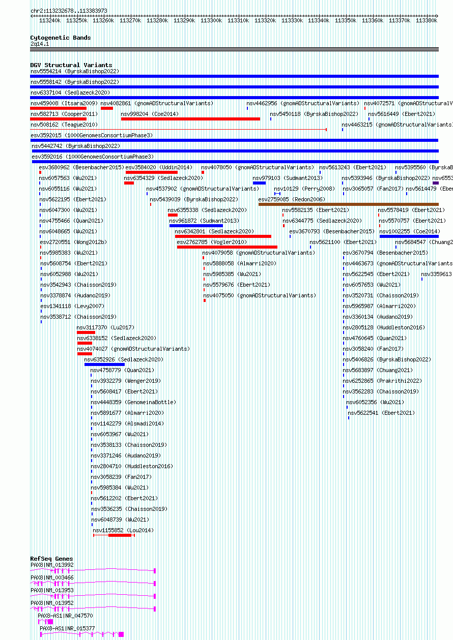Select variant label nsv5616449 (Ebert2021)

pos(402,114)
